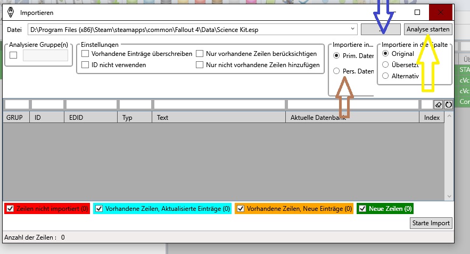Click the eraser clear-filters icon
Image resolution: width=470 pixels, height=254 pixels.
point(439,104)
